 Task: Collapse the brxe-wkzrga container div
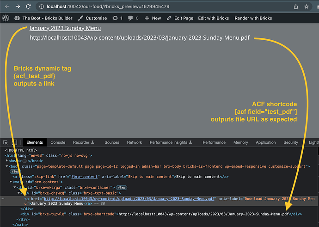pos(15,187)
